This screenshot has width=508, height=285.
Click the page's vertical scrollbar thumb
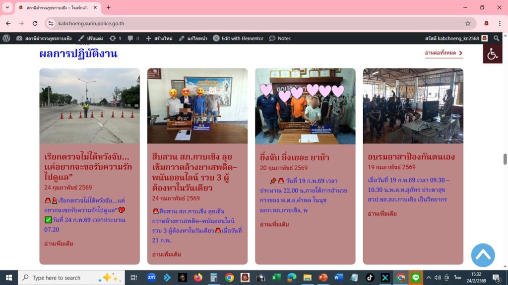505,159
